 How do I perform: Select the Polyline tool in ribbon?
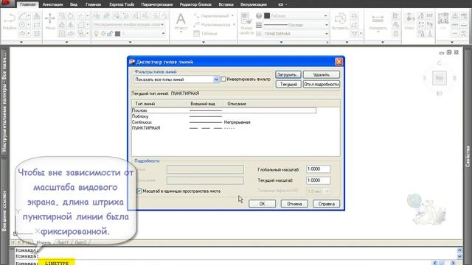[9, 21]
